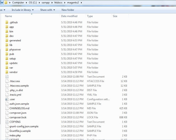Click the CHANGELOG.md file icon

7,108
